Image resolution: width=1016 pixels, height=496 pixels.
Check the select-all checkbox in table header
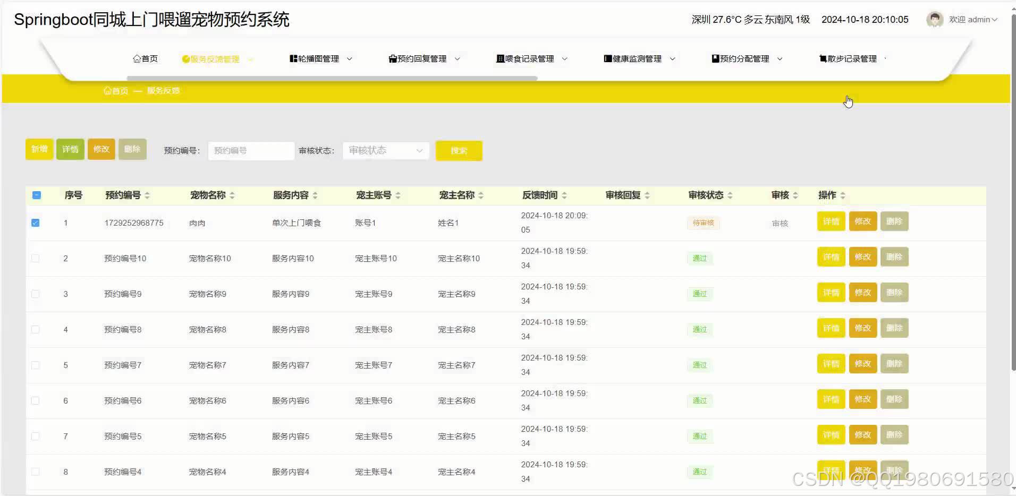[x=36, y=195]
